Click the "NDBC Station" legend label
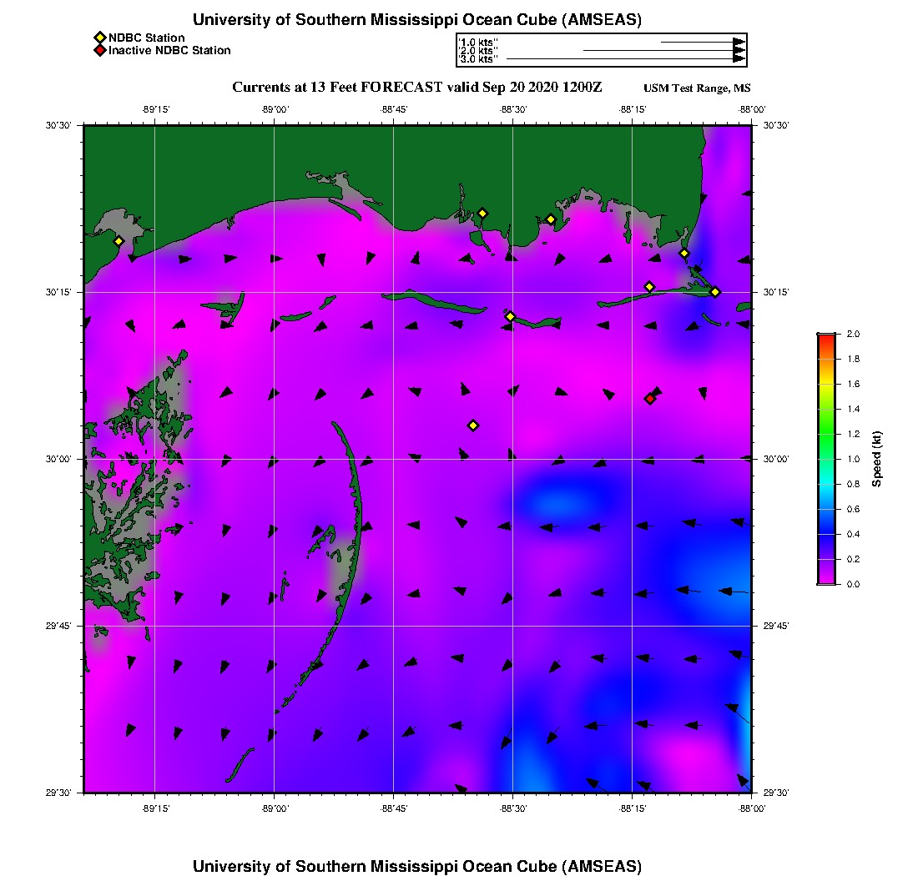Screen dimensions: 918x876 click(147, 38)
